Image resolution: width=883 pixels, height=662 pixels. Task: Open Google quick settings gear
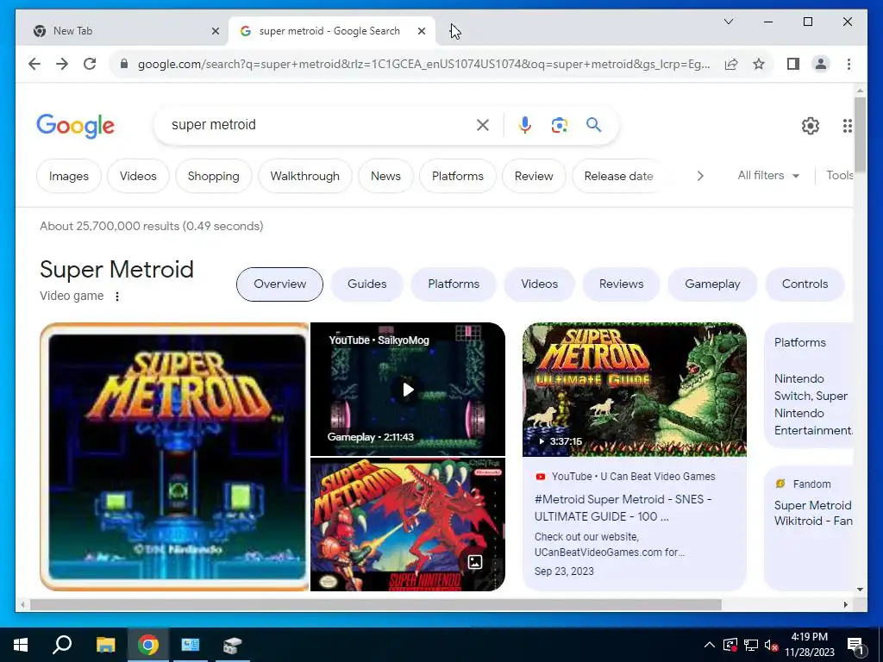click(811, 126)
